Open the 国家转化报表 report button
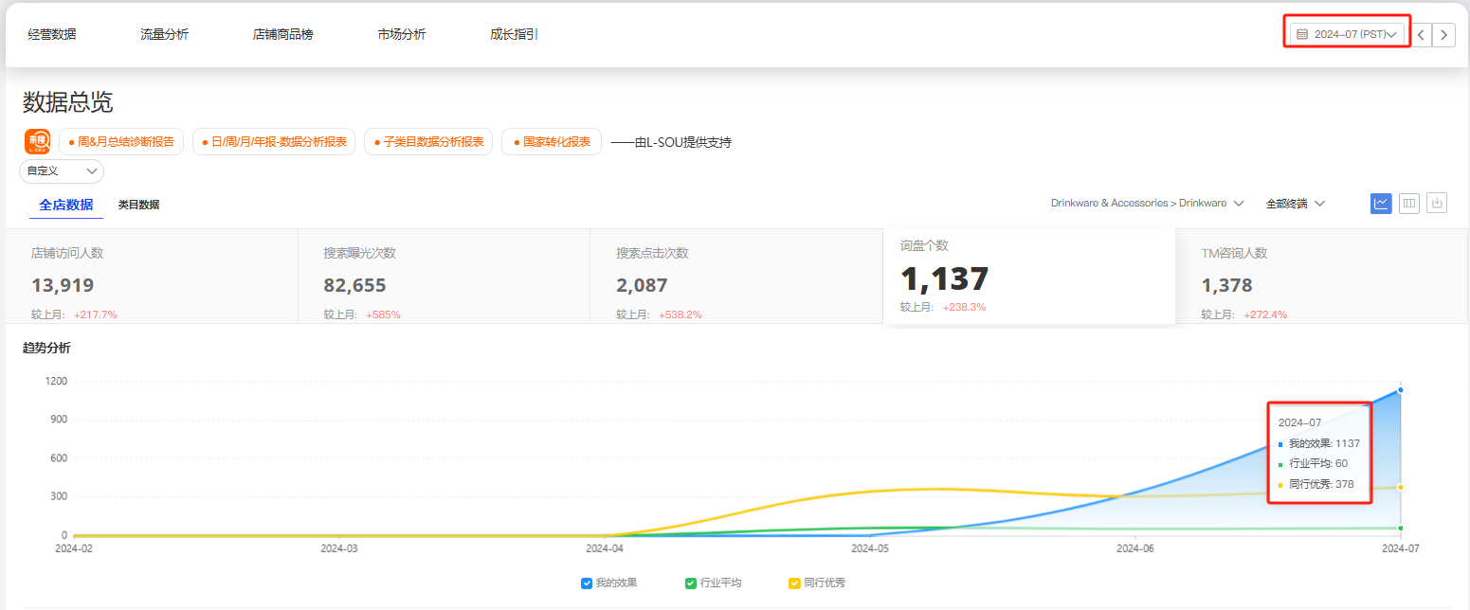1470x610 pixels. tap(552, 142)
